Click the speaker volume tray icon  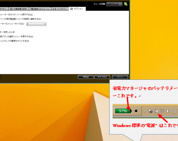click(168, 111)
